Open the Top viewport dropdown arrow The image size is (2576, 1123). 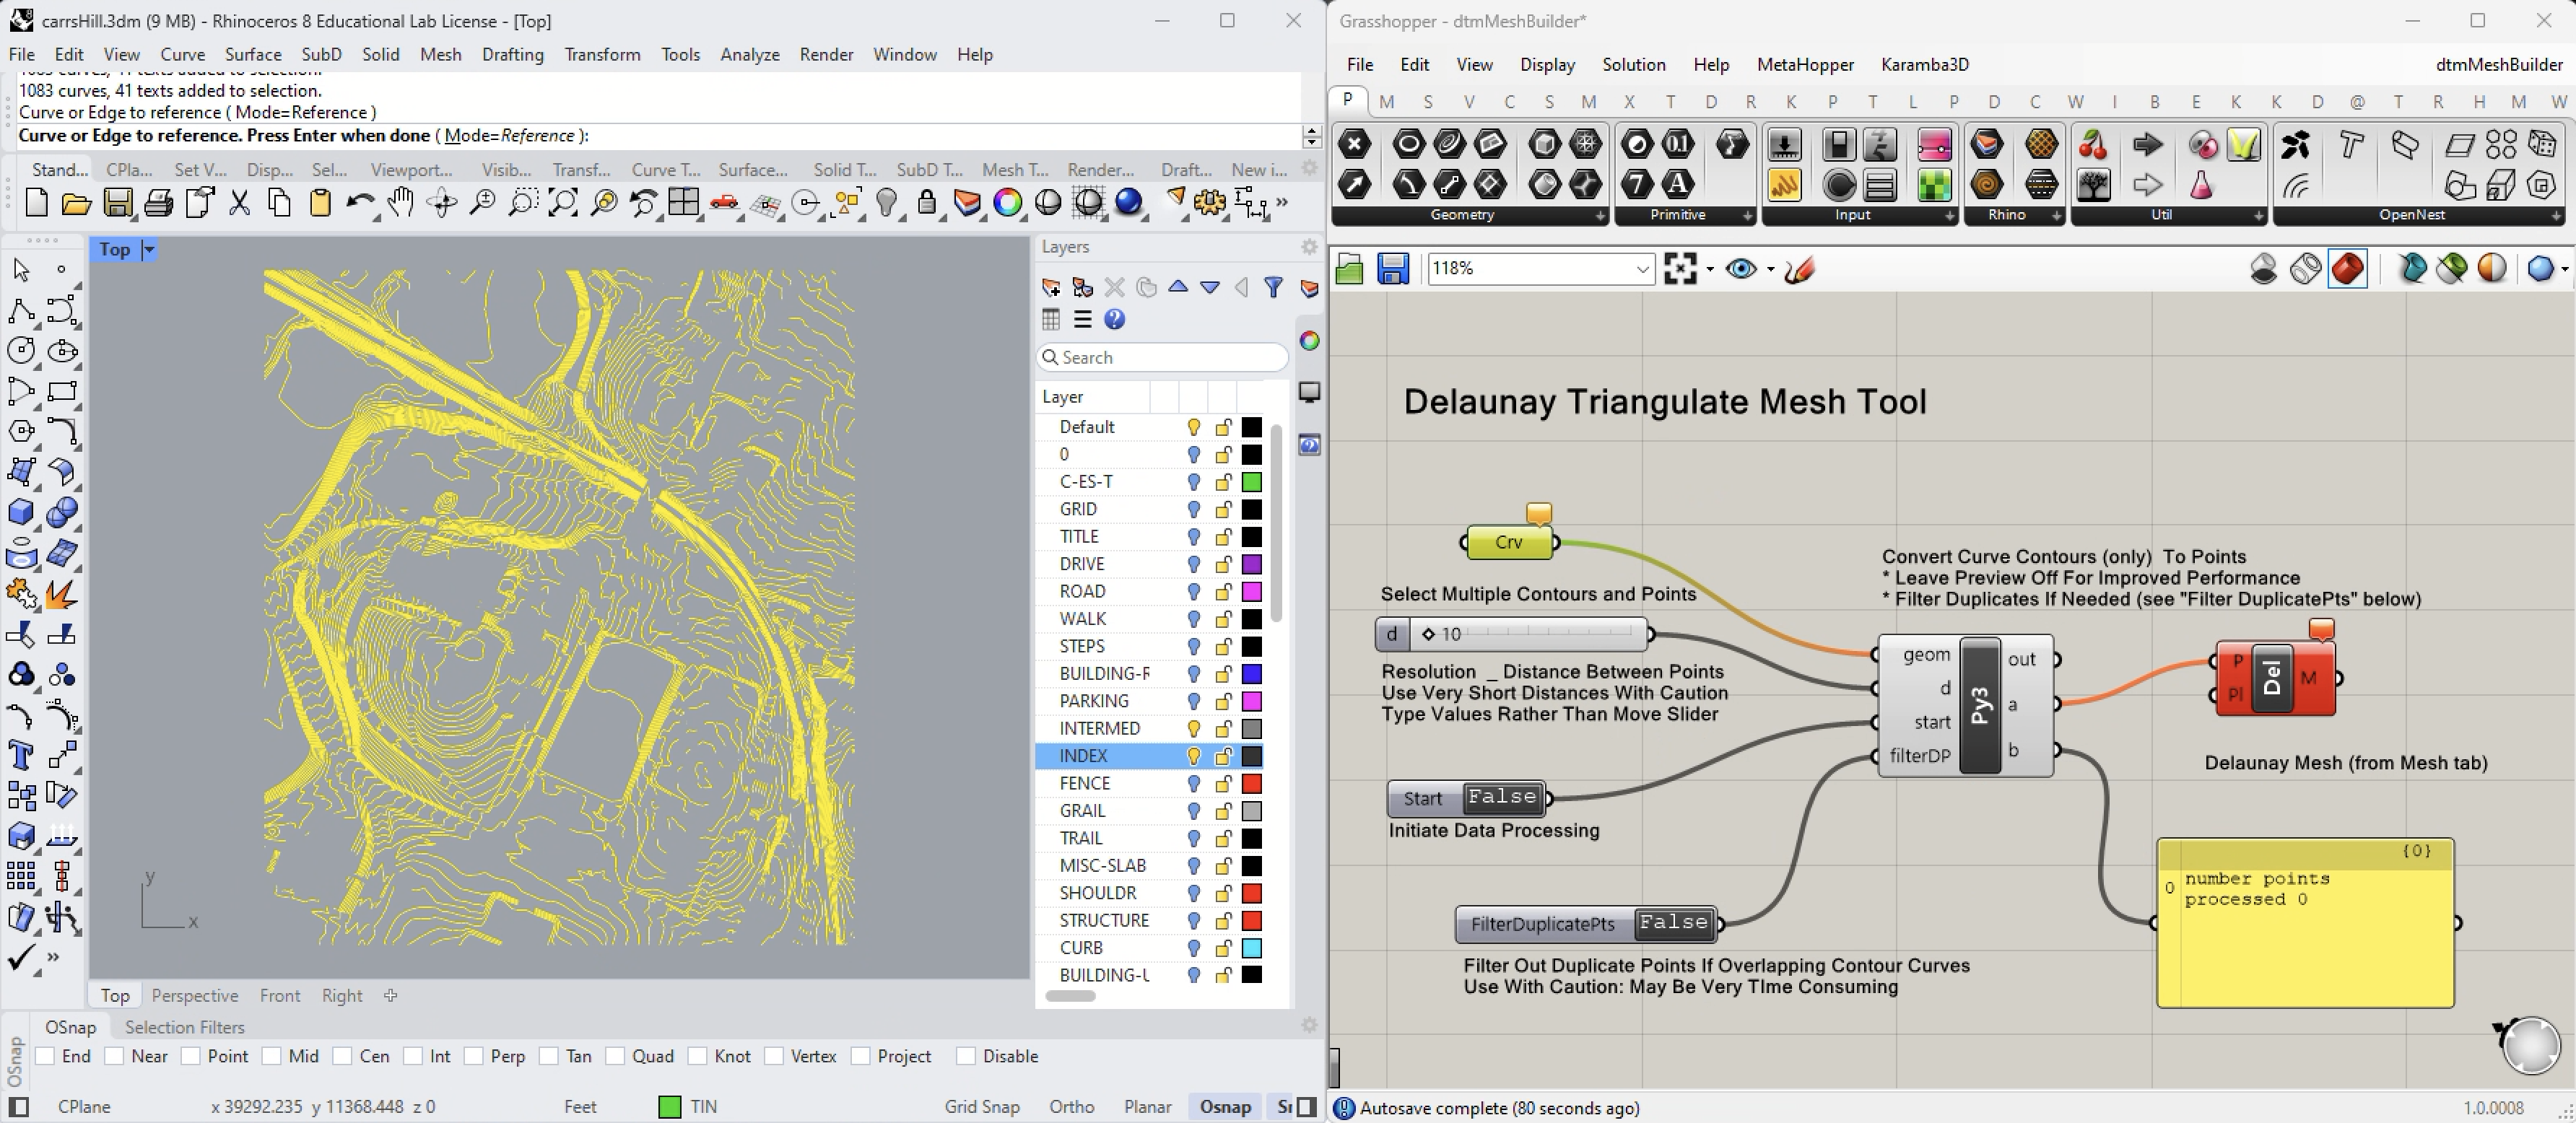pyautogui.click(x=149, y=250)
